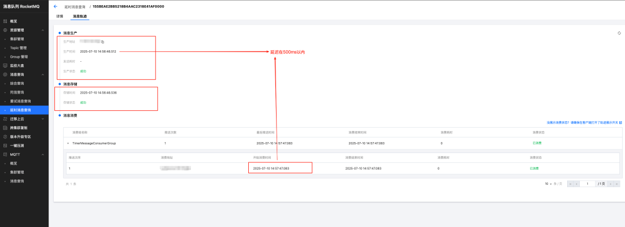Switch to the 详情 tab
Image resolution: width=625 pixels, height=227 pixels.
tap(60, 16)
